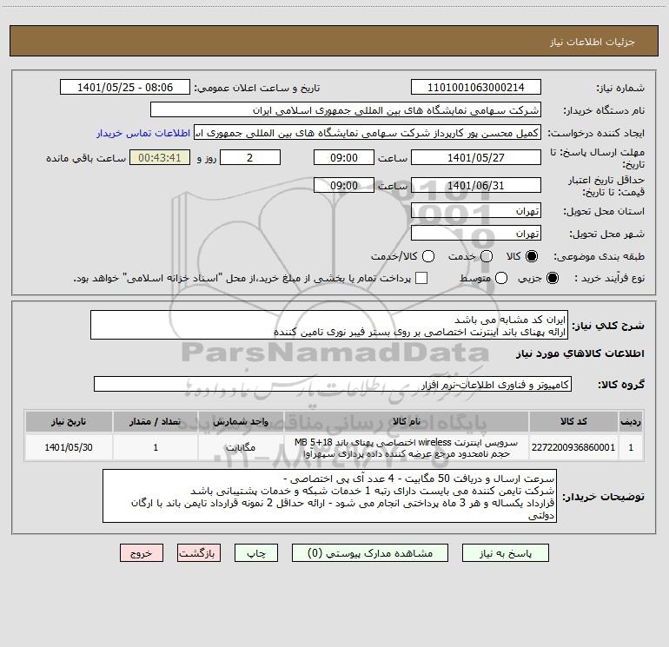Click the announcement date field 1401/05/25 - 08:06
This screenshot has width=669, height=647.
pos(125,88)
